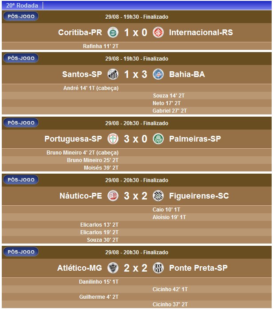Viewport: 273px width, 309px height.
Task: Click the Palmeiras-SP team crest
Action: point(158,139)
